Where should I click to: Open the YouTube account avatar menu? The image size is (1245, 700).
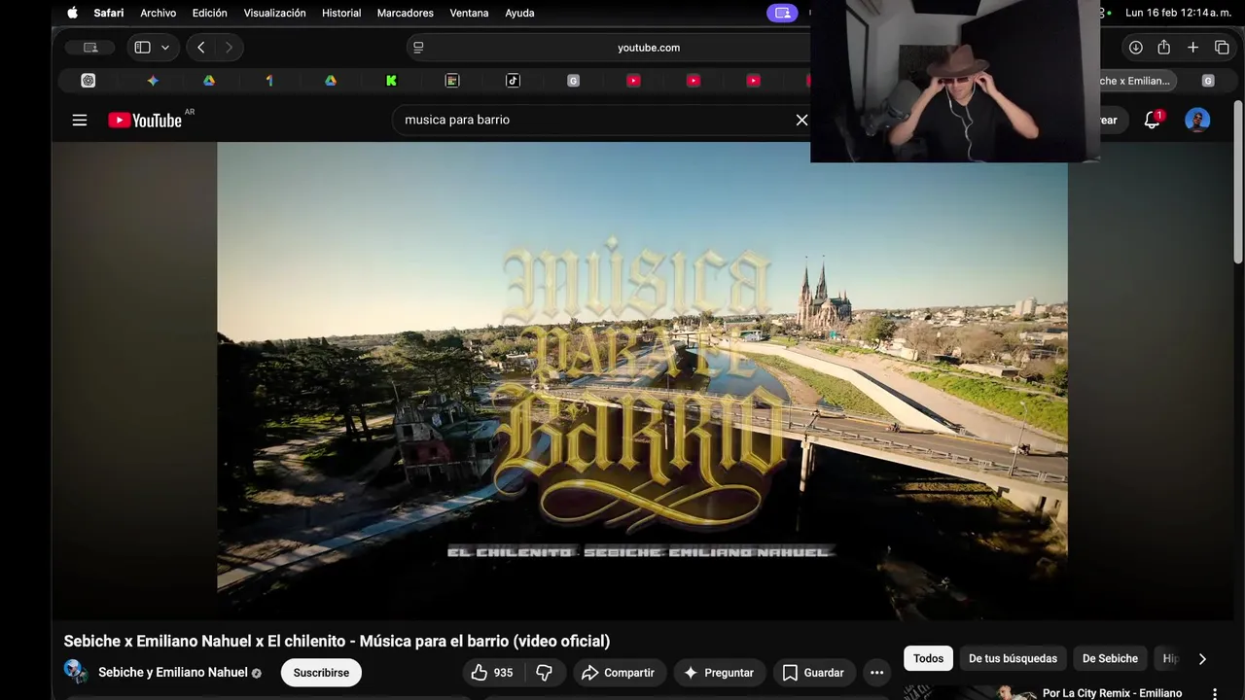1197,120
